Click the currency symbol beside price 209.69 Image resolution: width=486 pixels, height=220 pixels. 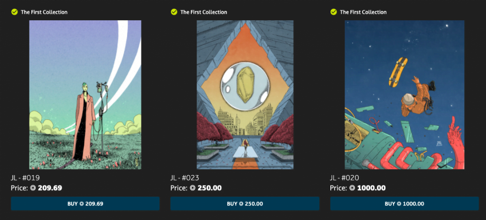pos(33,188)
